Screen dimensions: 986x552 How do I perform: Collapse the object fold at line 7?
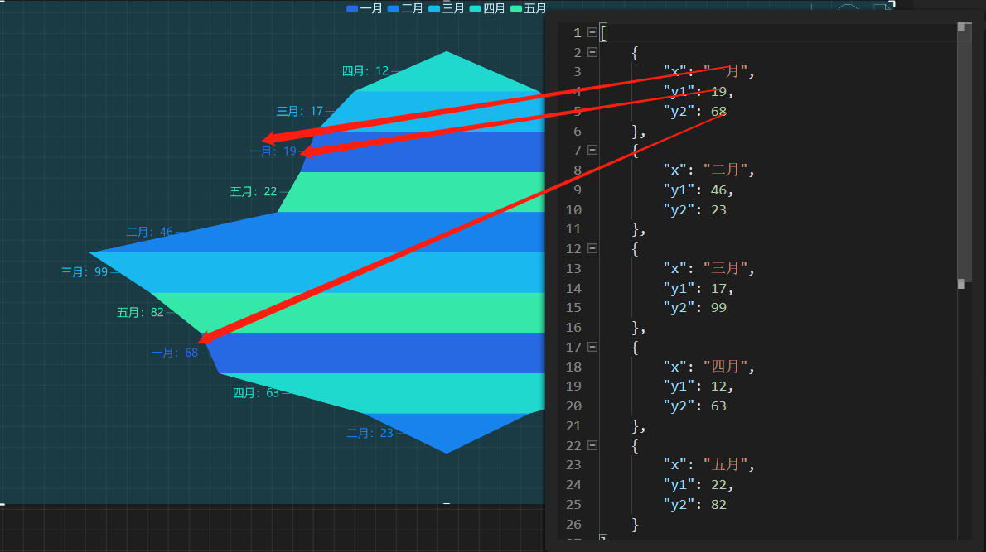pyautogui.click(x=592, y=150)
